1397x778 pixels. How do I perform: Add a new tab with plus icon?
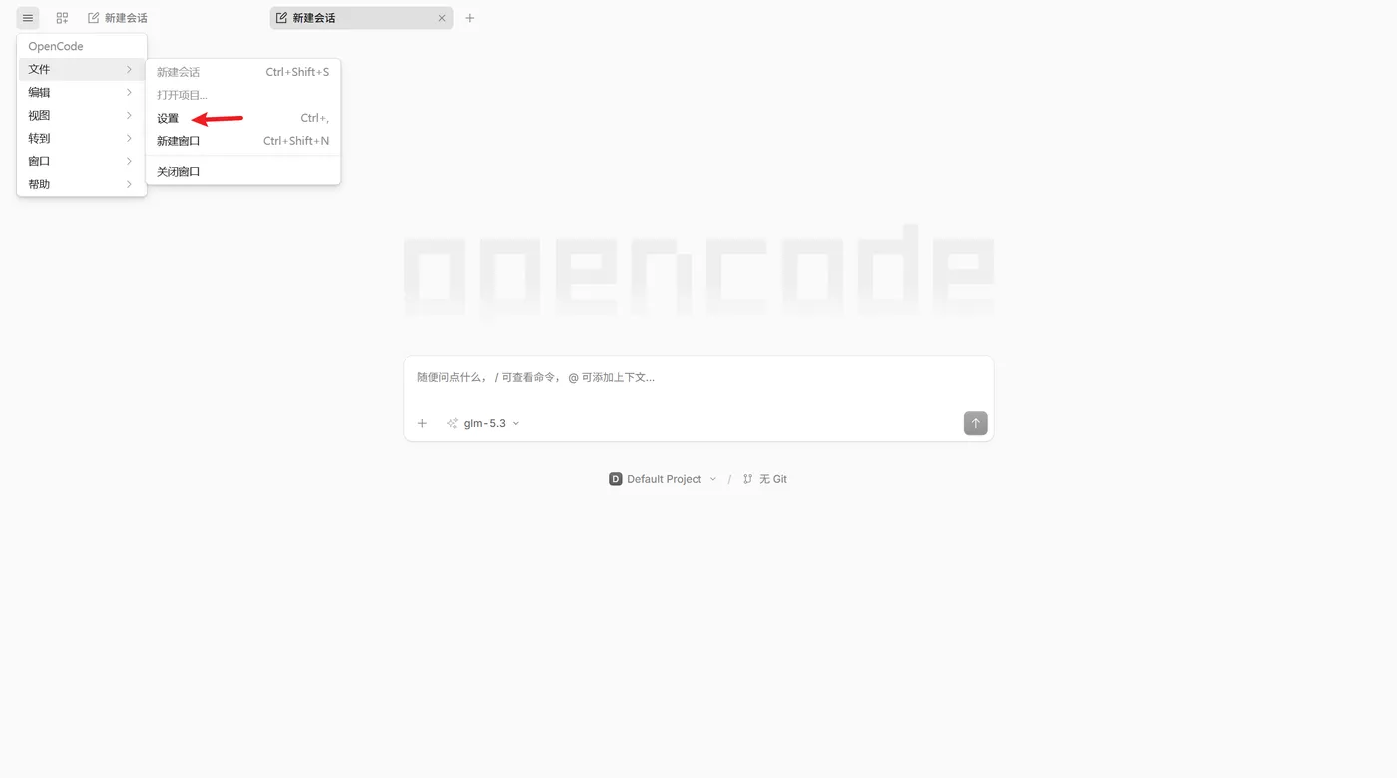[x=470, y=18]
